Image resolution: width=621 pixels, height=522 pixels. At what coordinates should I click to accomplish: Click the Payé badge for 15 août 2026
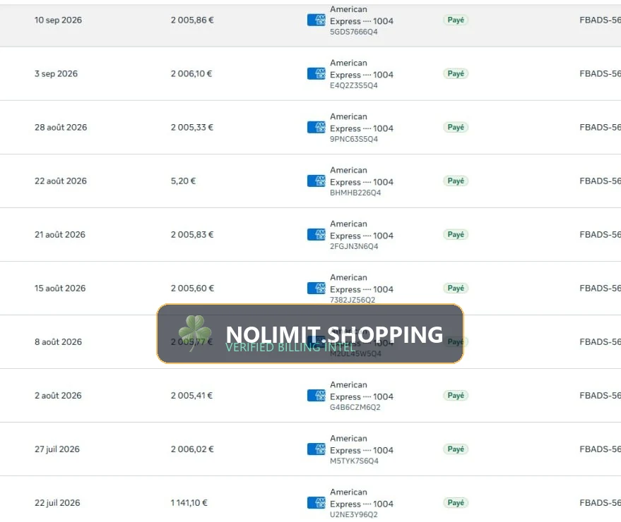pyautogui.click(x=456, y=289)
